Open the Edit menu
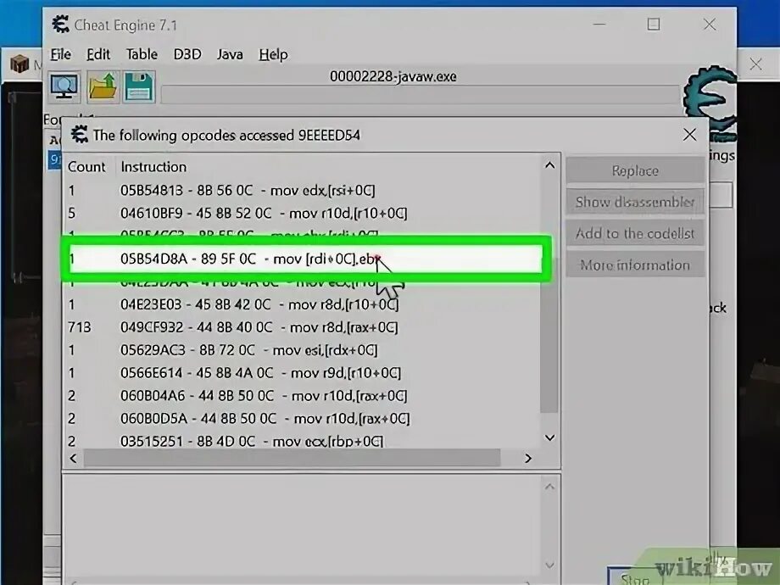This screenshot has width=780, height=585. click(x=98, y=54)
